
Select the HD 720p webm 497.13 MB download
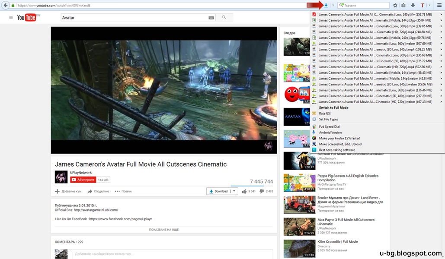375,102
